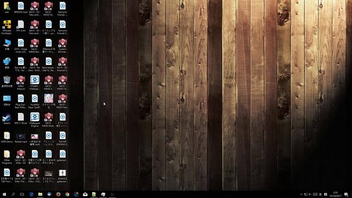
Task: Open the user folder desktop icon
Action: (7, 7)
